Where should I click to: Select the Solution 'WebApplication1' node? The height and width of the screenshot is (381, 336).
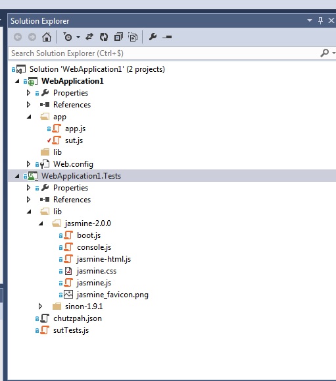(97, 69)
